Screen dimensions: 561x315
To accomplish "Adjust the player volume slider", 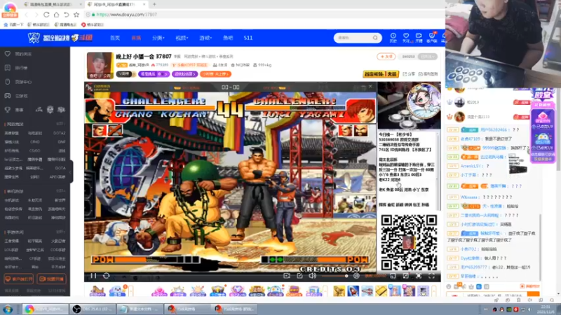I will point(334,276).
